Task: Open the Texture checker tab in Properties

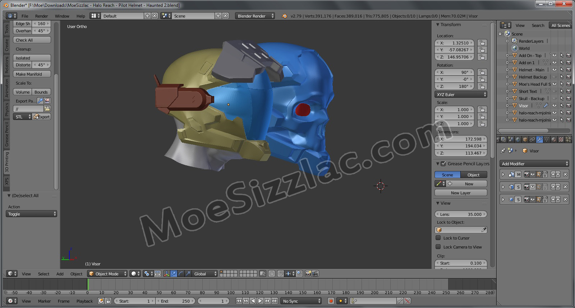Action: 561,139
